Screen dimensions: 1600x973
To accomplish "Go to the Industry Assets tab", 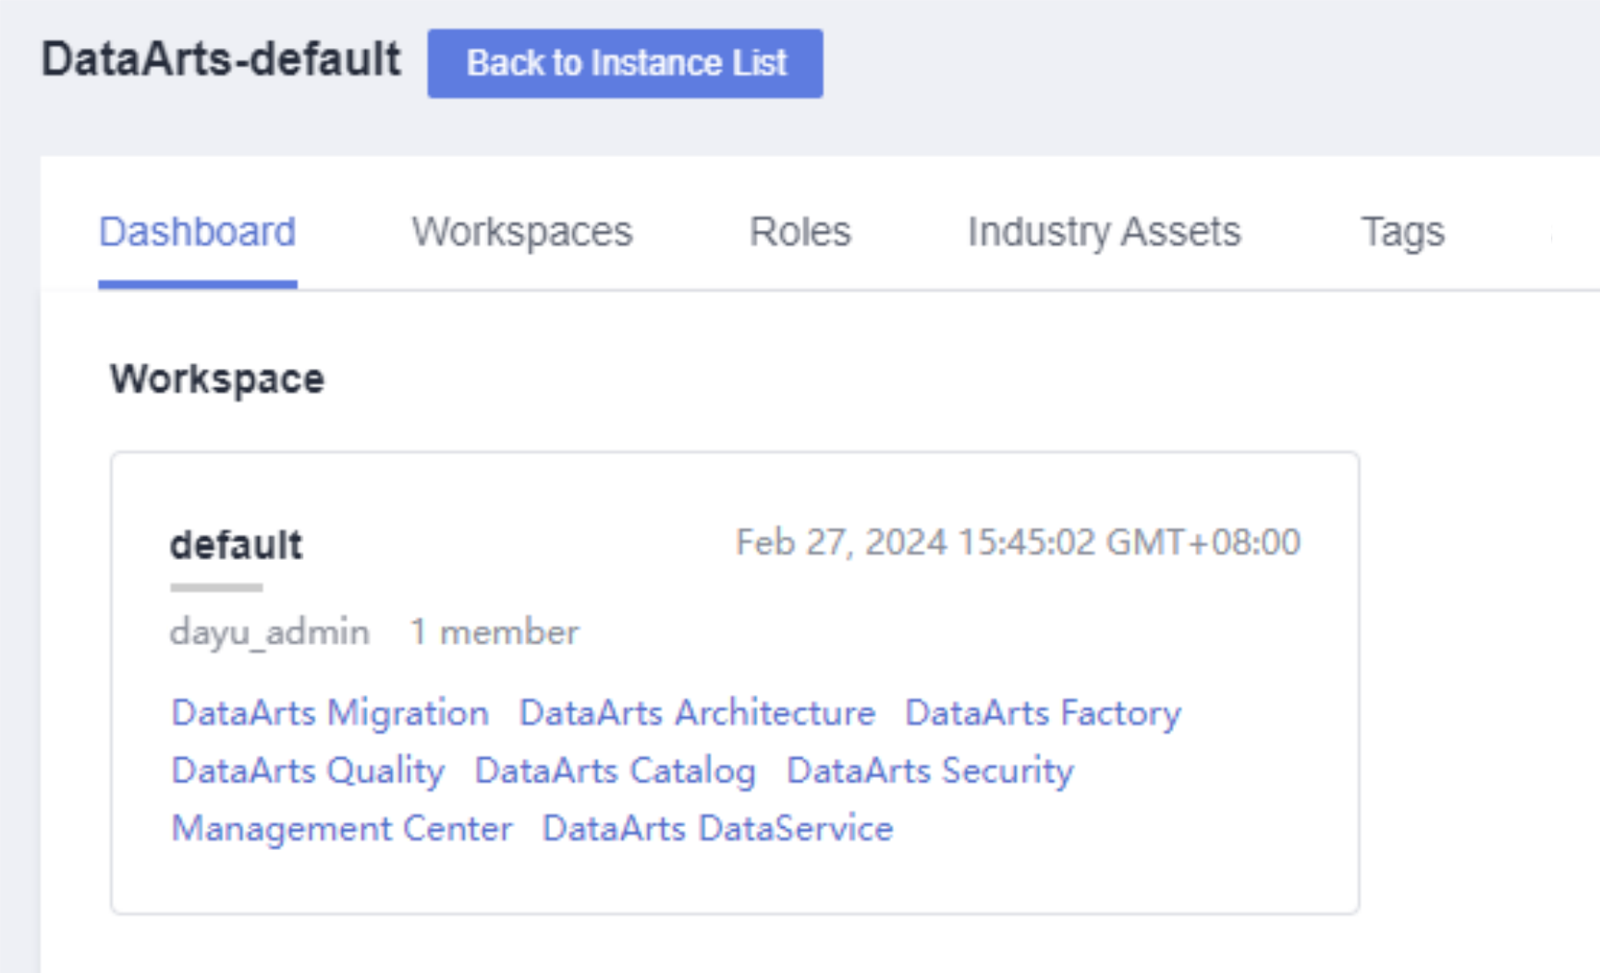I will (x=1104, y=232).
